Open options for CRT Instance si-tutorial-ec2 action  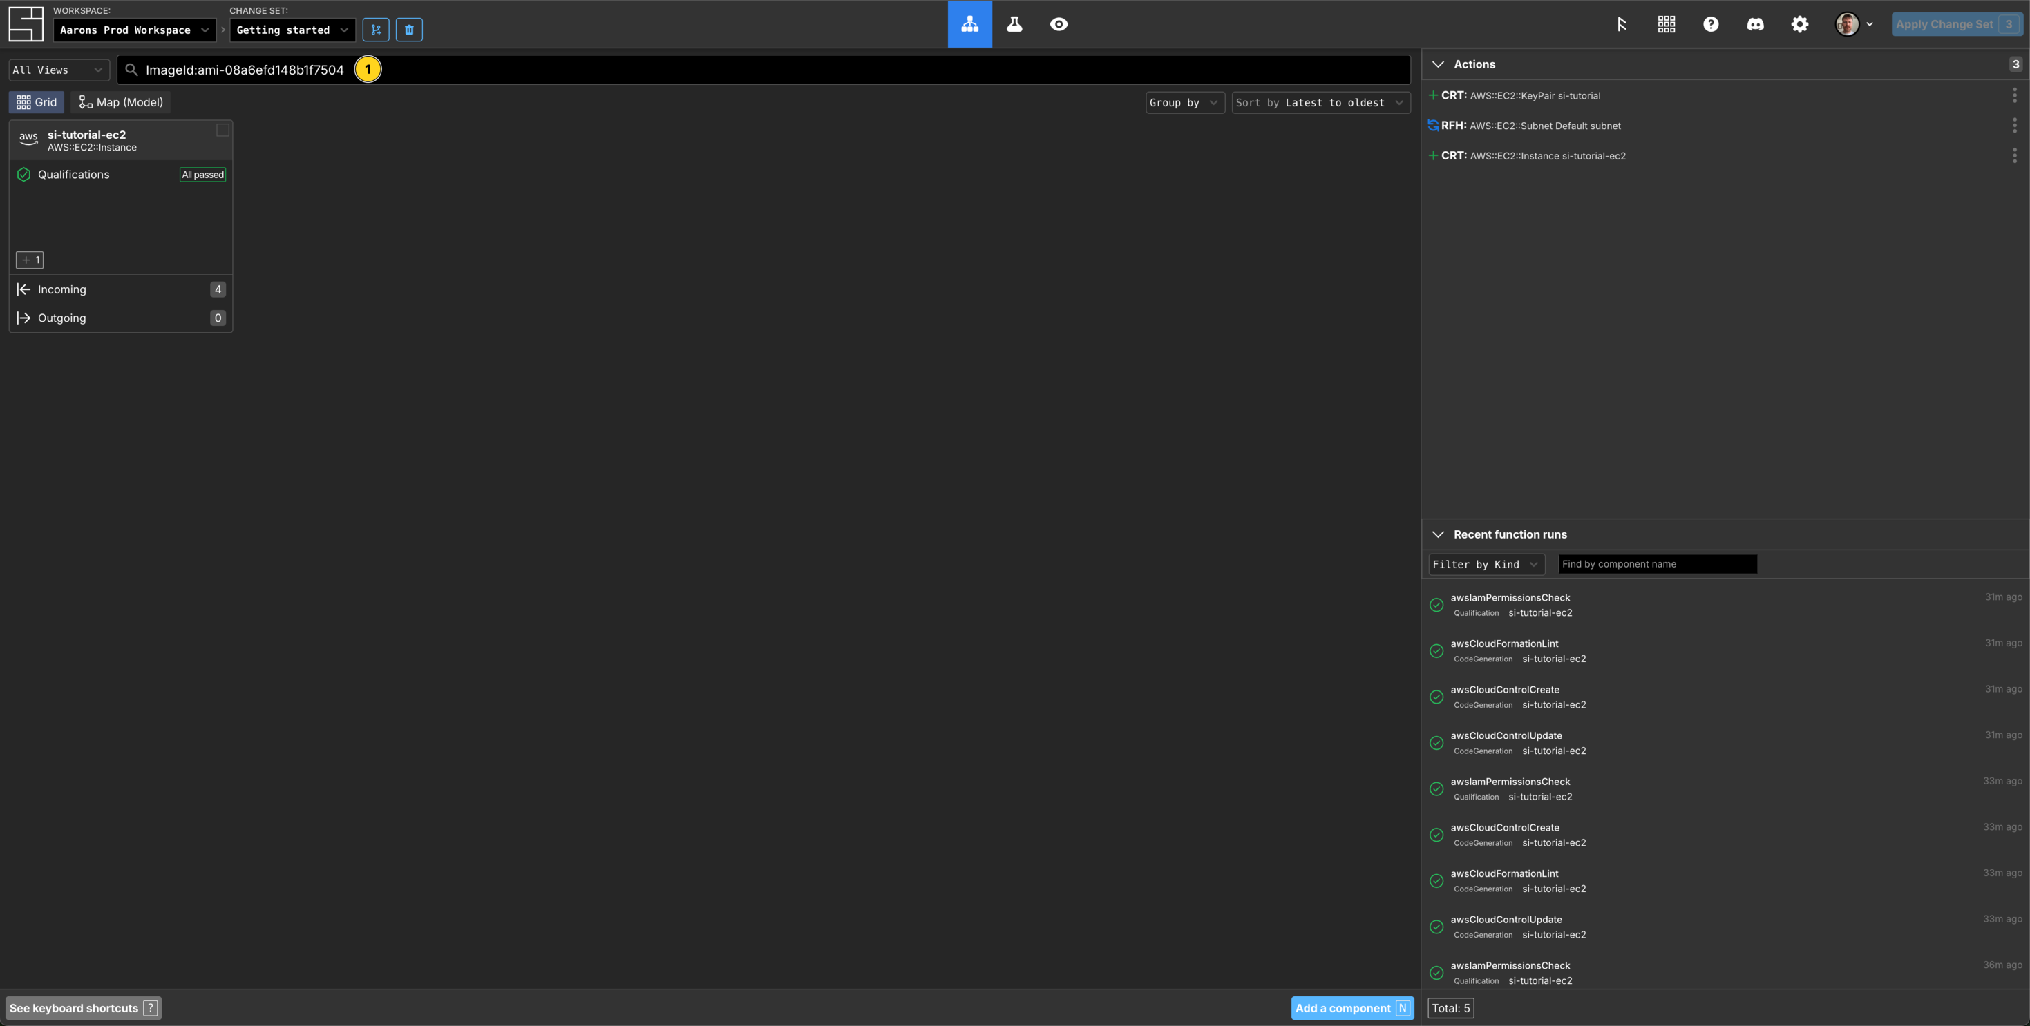click(2014, 156)
